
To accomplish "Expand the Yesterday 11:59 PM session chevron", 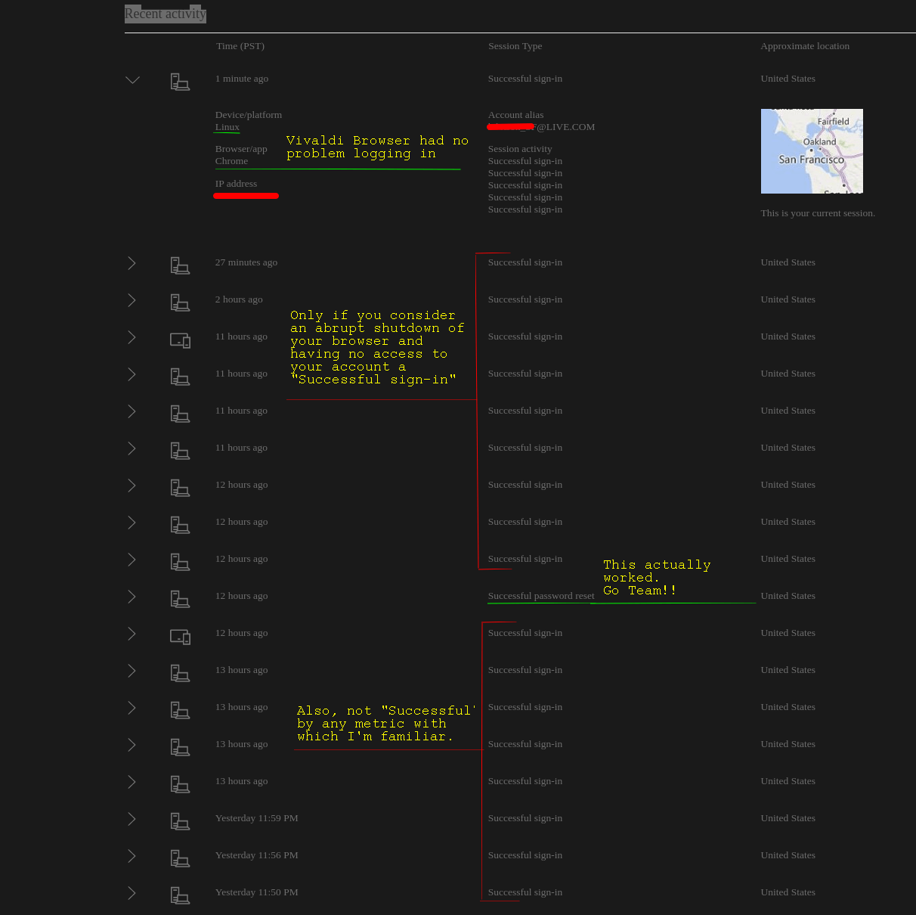I will tap(132, 819).
